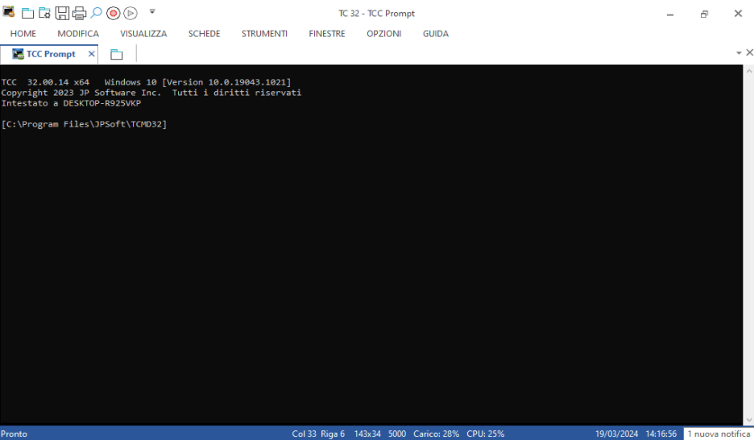The width and height of the screenshot is (754, 440).
Task: Open the OPZIONI ribbon tab
Action: coord(383,34)
